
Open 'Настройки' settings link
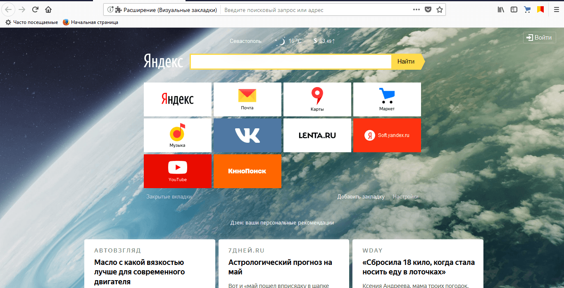(406, 197)
